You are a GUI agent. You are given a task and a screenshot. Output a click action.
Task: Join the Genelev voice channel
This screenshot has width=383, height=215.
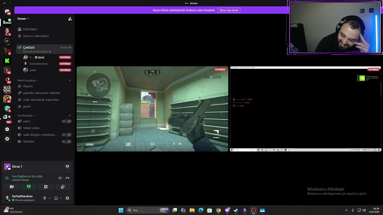(x=44, y=142)
